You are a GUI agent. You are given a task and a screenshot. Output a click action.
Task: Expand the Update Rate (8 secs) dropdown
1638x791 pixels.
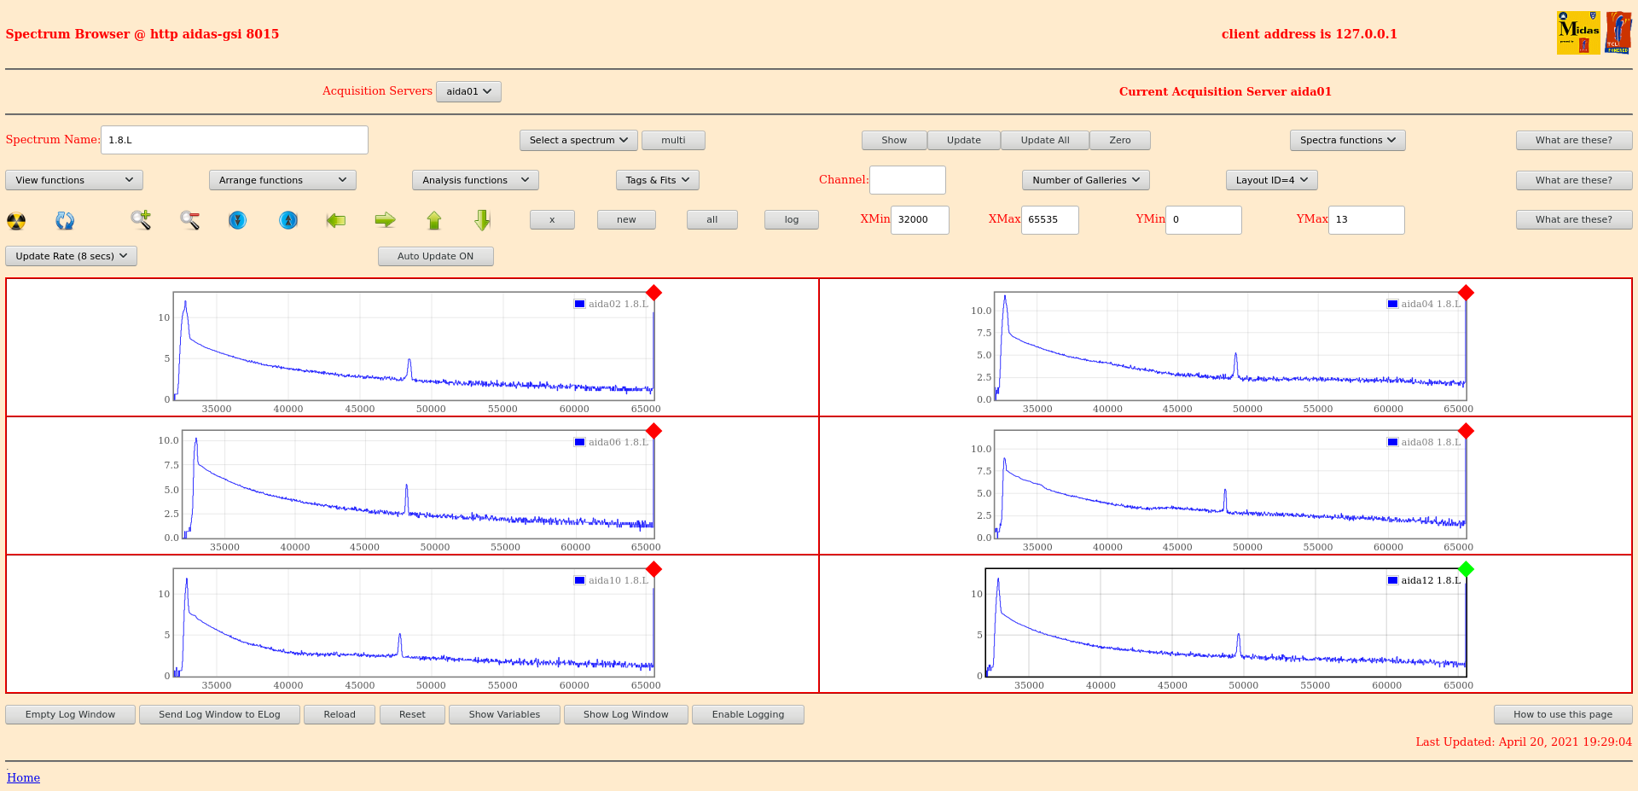click(72, 256)
